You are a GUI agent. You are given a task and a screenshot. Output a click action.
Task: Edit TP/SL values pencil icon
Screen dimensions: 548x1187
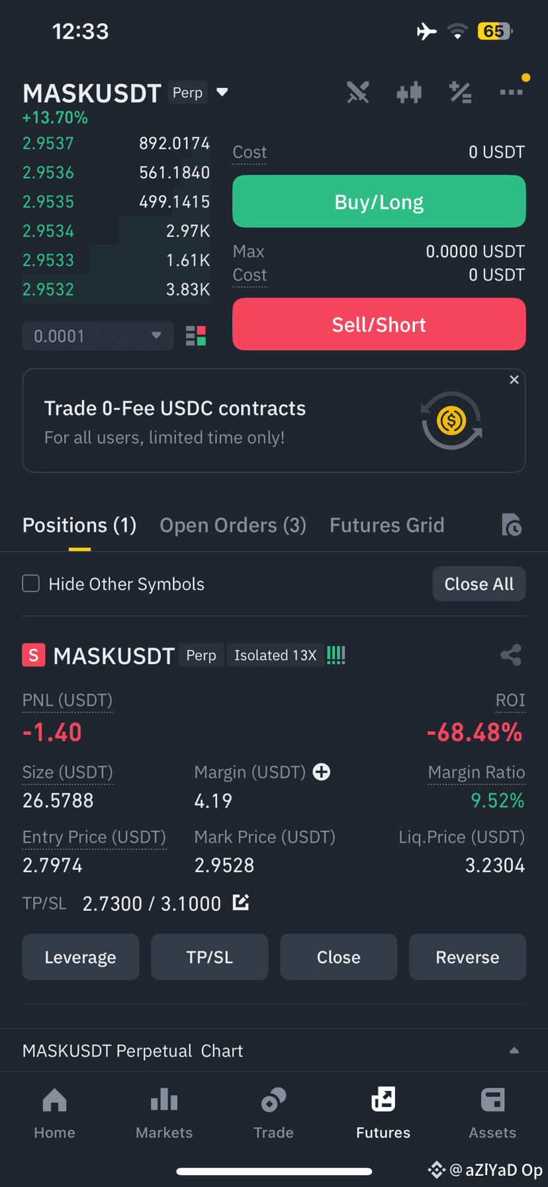click(241, 902)
